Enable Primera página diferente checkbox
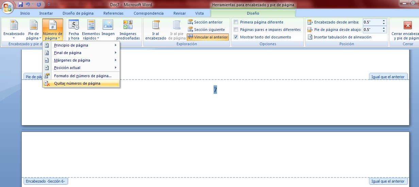This screenshot has width=419, height=187. pyautogui.click(x=236, y=22)
